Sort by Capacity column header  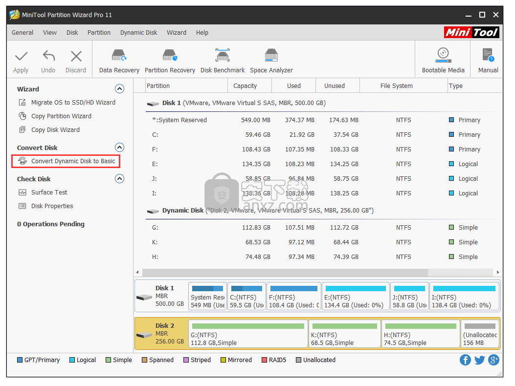tap(249, 86)
